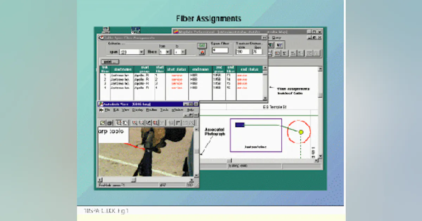Screen dimensions: 422x221
Task: Click fiber table scrollbar up arrow
Action: click(x=265, y=68)
